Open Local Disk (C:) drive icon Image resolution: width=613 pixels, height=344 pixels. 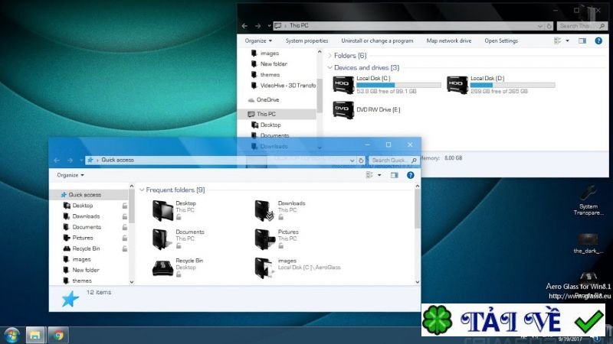click(x=343, y=85)
